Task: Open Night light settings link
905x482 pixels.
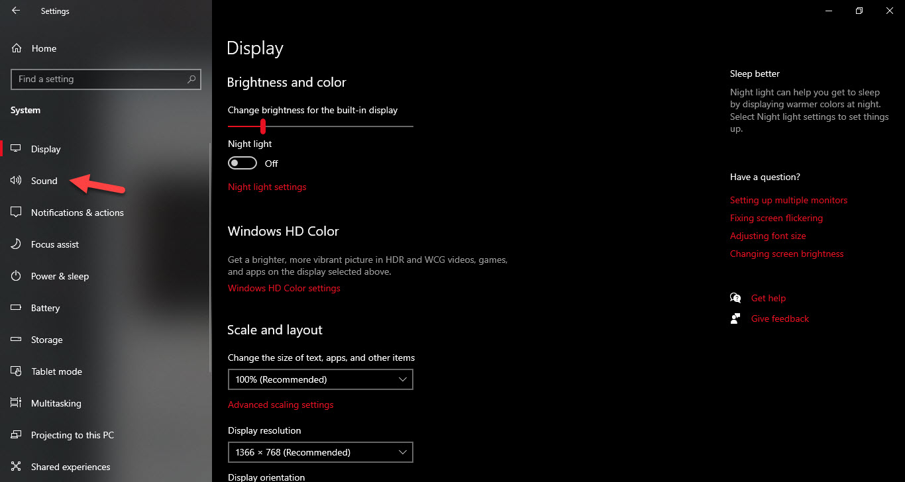Action: coord(267,187)
